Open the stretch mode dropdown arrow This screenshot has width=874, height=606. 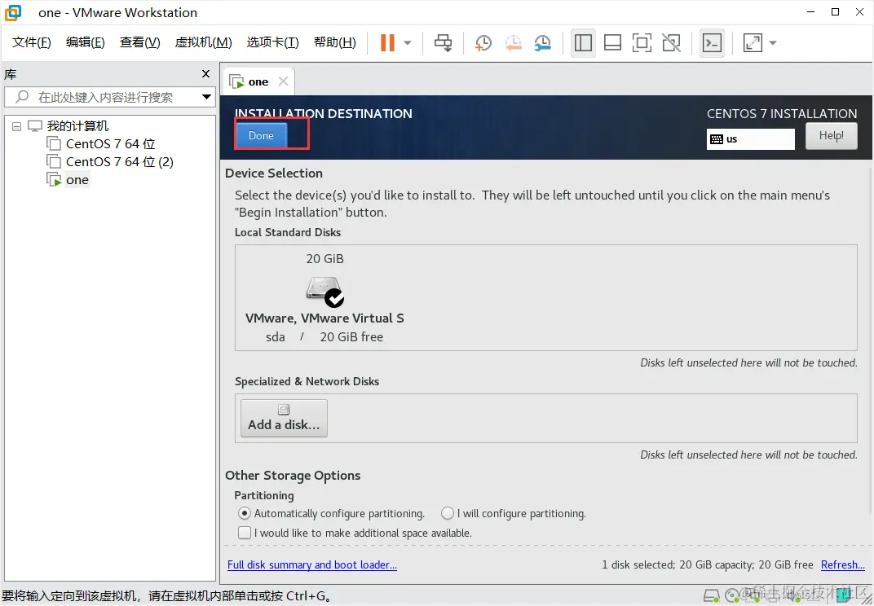pyautogui.click(x=773, y=43)
